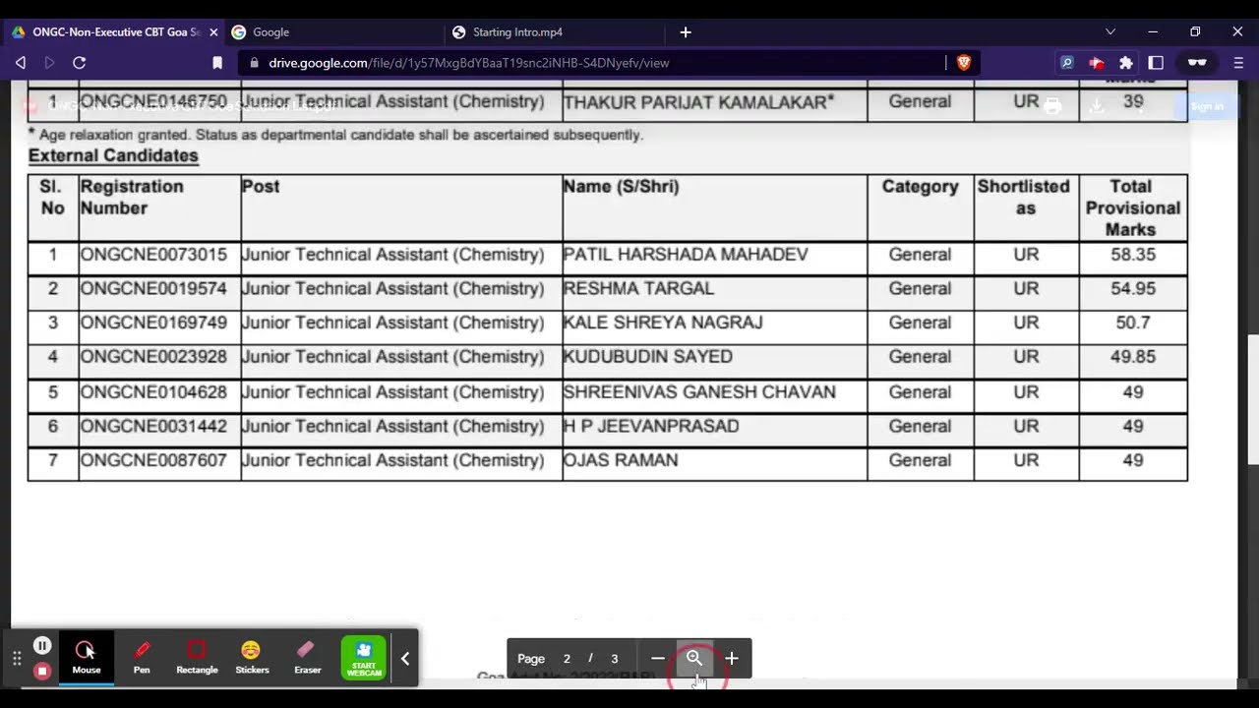
Task: Click registration number ONGCNE0087607
Action: point(153,460)
